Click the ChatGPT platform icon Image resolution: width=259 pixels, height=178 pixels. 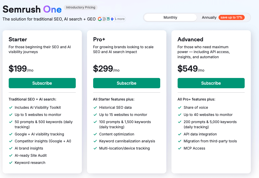pyautogui.click(x=104, y=19)
